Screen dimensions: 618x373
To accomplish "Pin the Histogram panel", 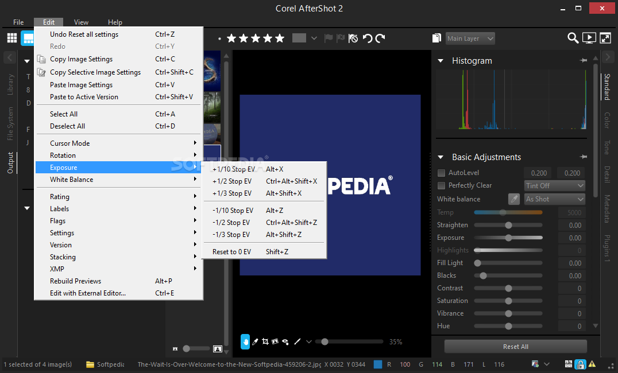I will tap(584, 60).
